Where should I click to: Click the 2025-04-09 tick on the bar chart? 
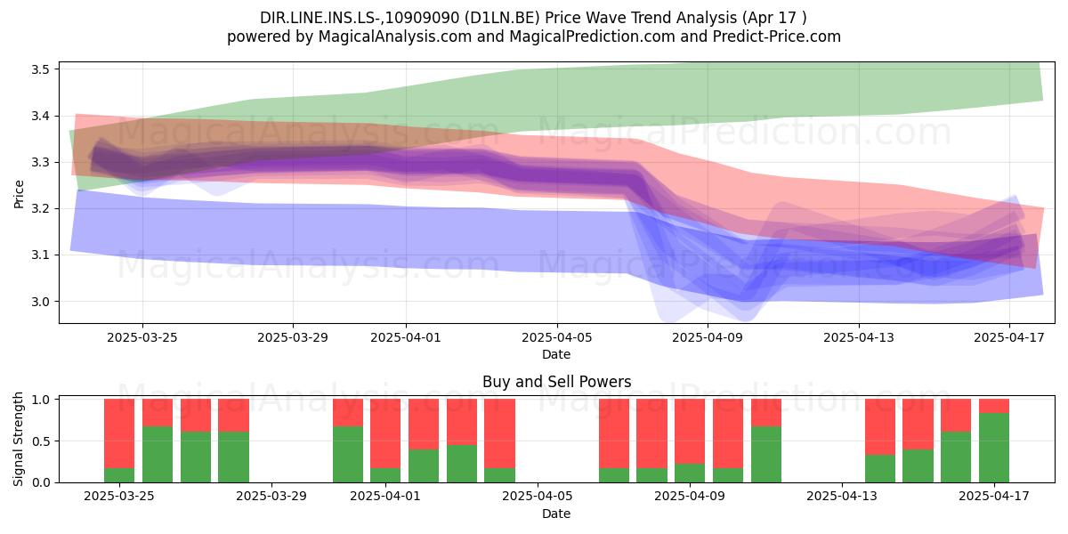pyautogui.click(x=690, y=497)
